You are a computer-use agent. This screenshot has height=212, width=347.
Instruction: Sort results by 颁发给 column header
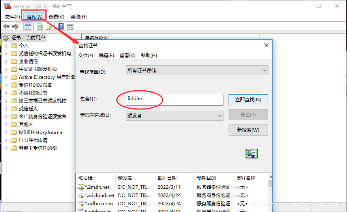tap(96, 178)
